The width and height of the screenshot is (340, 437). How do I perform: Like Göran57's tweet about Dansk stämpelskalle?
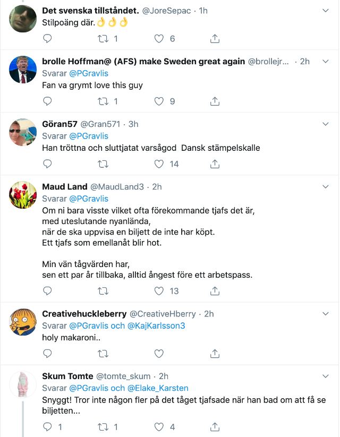tap(159, 164)
